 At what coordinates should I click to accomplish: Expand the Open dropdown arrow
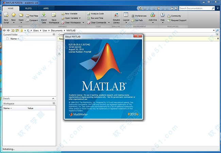21,23
